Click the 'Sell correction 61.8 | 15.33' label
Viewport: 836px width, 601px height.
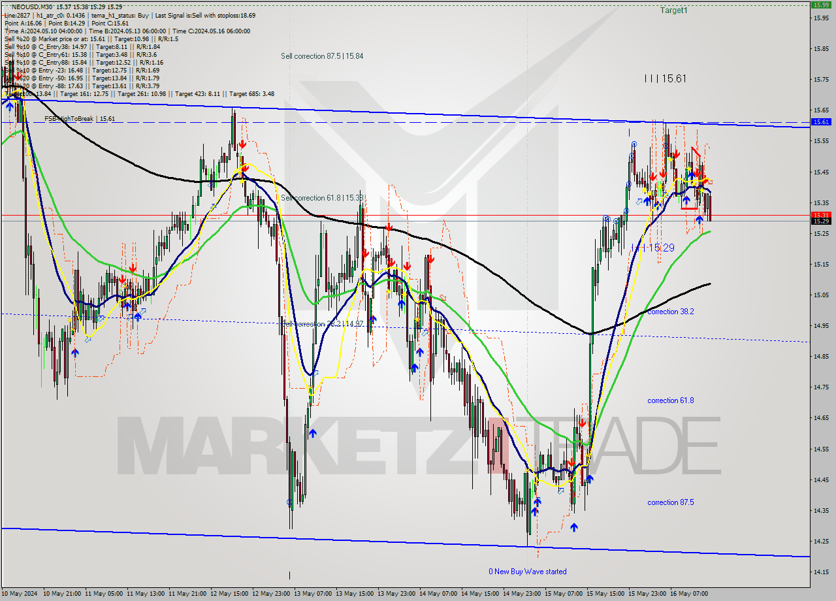(x=322, y=198)
